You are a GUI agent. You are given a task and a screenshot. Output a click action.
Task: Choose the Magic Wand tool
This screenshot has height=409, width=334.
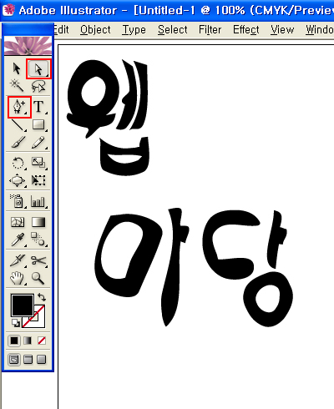(17, 86)
